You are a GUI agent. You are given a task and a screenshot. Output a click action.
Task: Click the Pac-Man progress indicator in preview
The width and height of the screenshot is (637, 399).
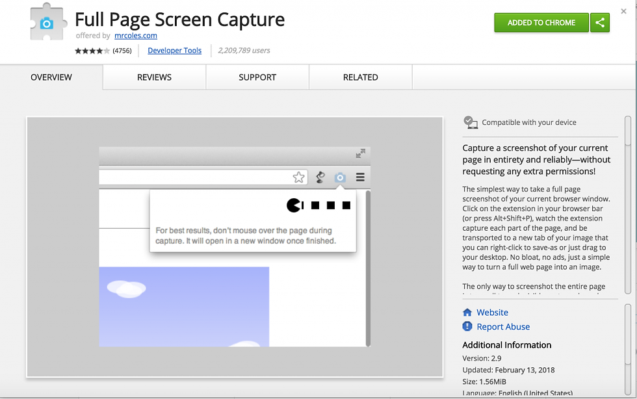click(318, 205)
